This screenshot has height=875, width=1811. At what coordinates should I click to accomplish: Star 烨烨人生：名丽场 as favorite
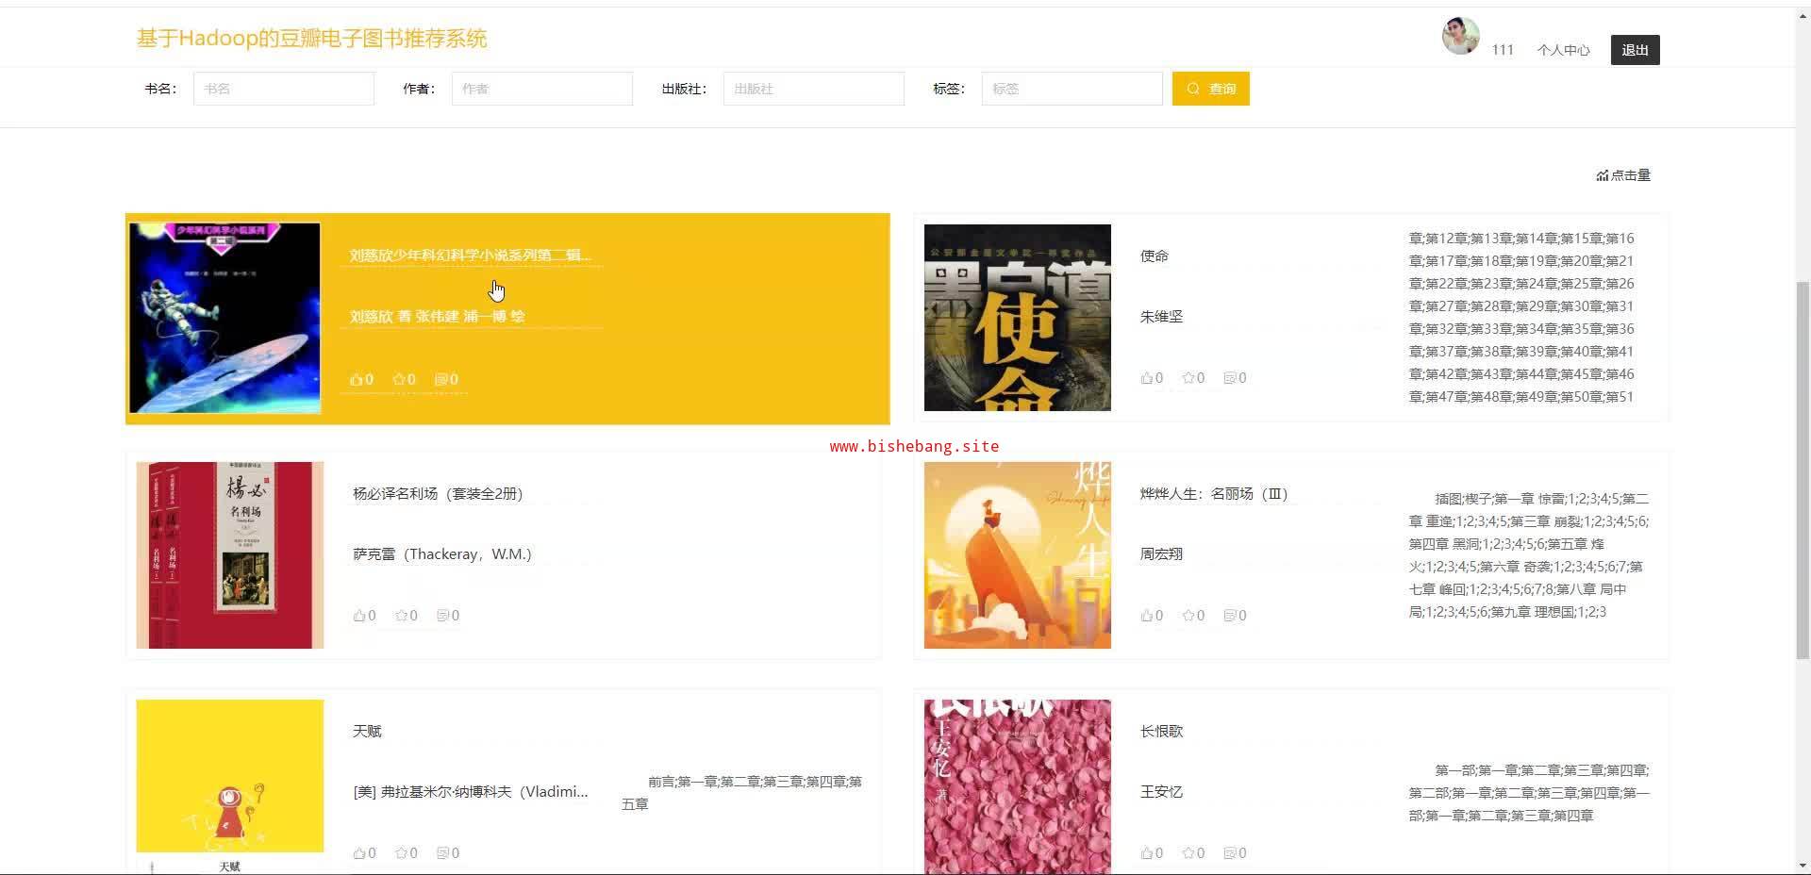pyautogui.click(x=1193, y=616)
